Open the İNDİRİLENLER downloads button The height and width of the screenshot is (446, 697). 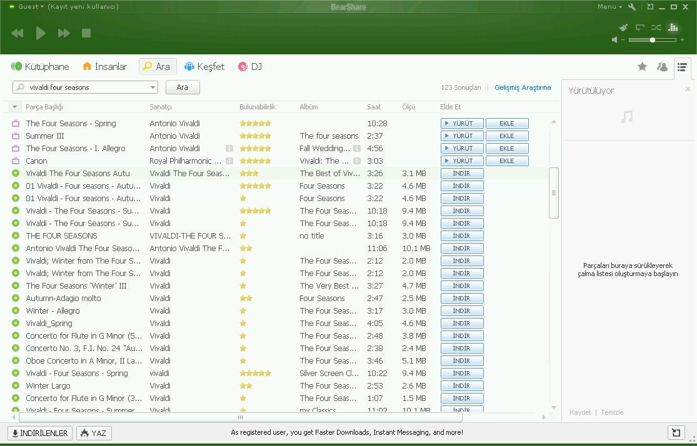click(x=40, y=433)
